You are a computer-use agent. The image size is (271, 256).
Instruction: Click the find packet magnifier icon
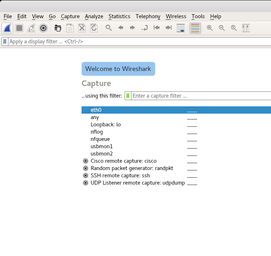tap(109, 28)
